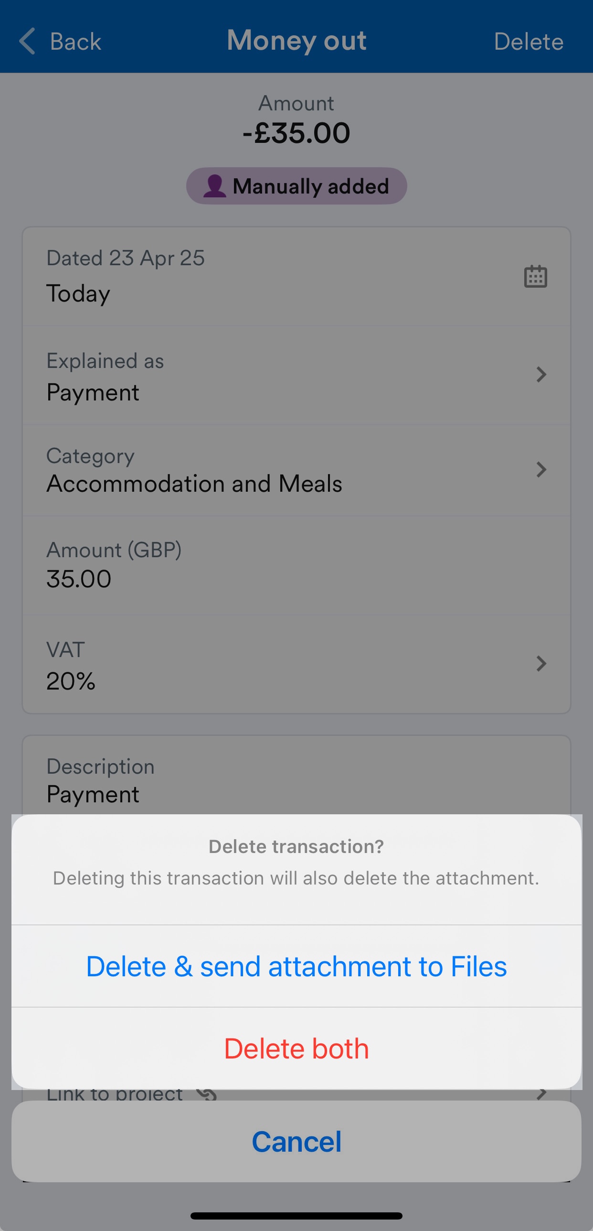Tap the Back label in header
Viewport: 593px width, 1231px height.
tap(75, 42)
